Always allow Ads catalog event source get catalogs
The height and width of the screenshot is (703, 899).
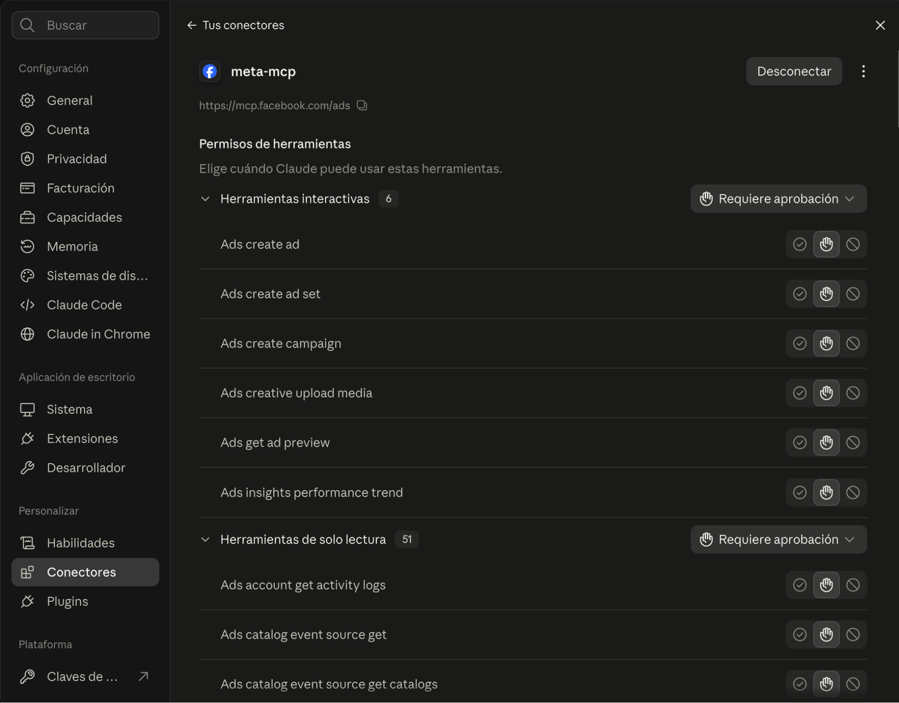point(800,684)
